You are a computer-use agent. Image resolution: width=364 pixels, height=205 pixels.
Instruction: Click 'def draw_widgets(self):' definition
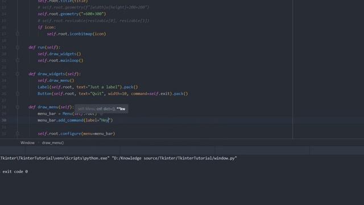pyautogui.click(x=55, y=74)
